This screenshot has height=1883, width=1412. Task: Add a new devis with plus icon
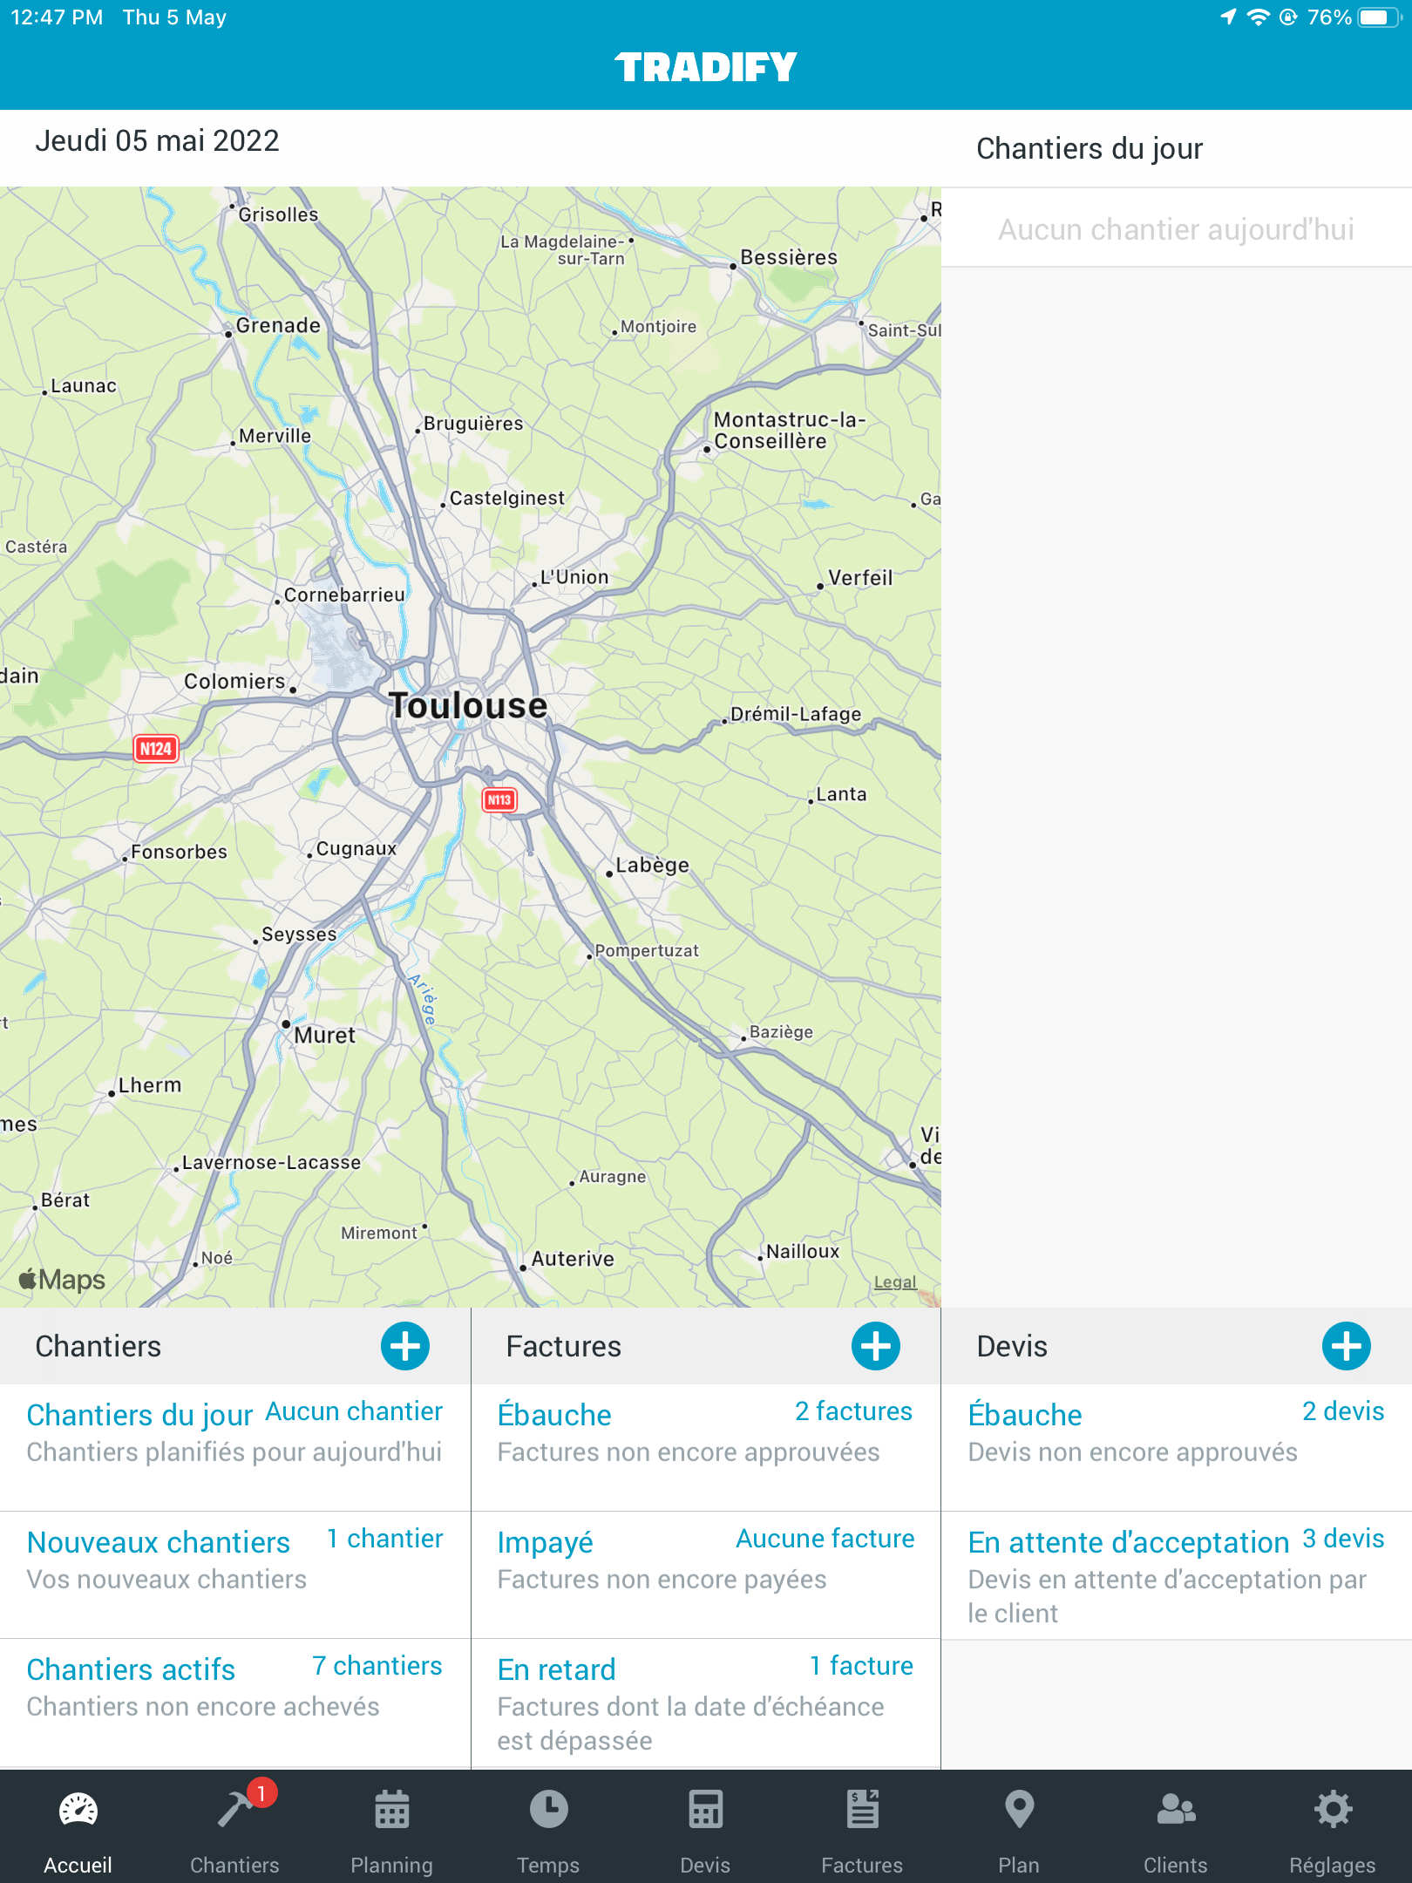1347,1346
